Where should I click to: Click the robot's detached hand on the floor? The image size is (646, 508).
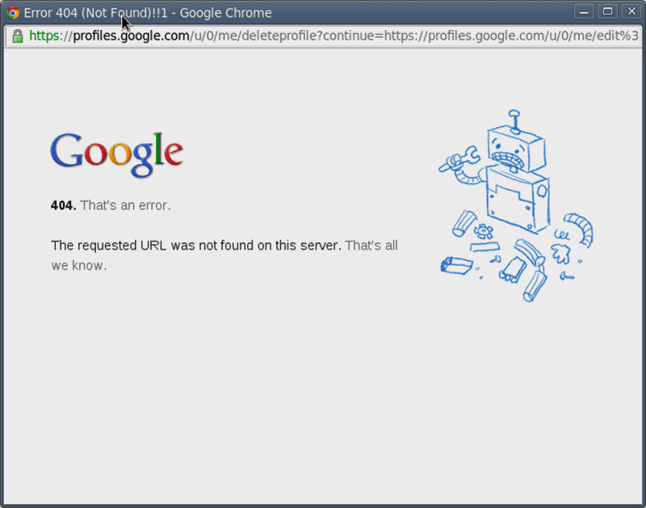point(561,253)
